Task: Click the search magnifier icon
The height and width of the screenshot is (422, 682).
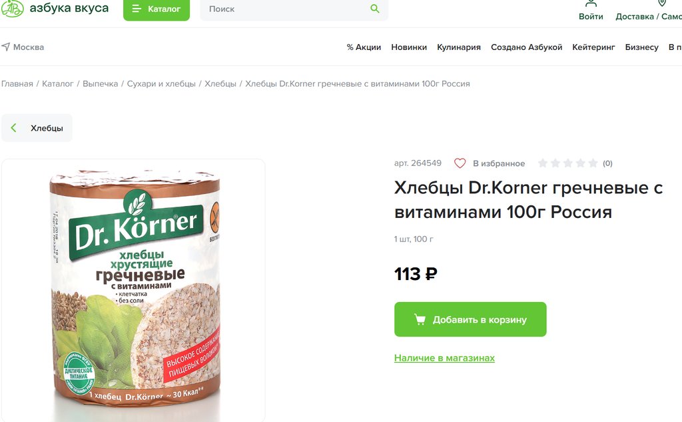Action: coord(375,9)
